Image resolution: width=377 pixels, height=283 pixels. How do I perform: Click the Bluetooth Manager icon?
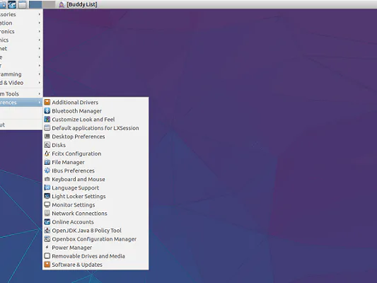(x=47, y=111)
